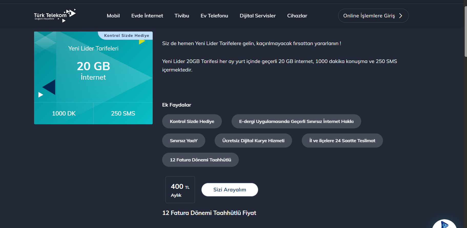Select 12 Fatura Dönemi Taahhütlü pill
Screen dimensions: 467x228
tap(200, 160)
